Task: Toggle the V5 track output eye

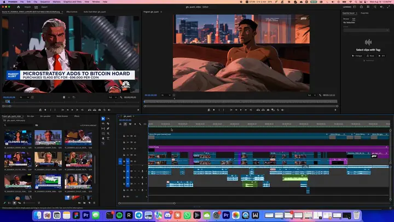Action: point(135,136)
